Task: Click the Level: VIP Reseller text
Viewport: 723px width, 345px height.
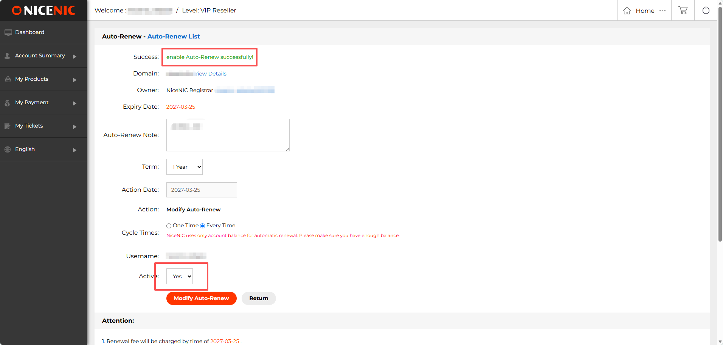Action: point(209,11)
